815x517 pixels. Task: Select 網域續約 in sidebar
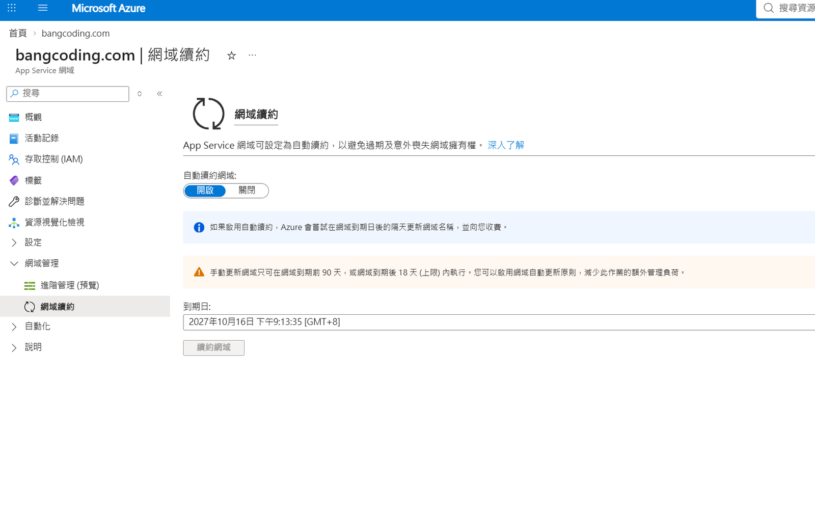(85, 306)
